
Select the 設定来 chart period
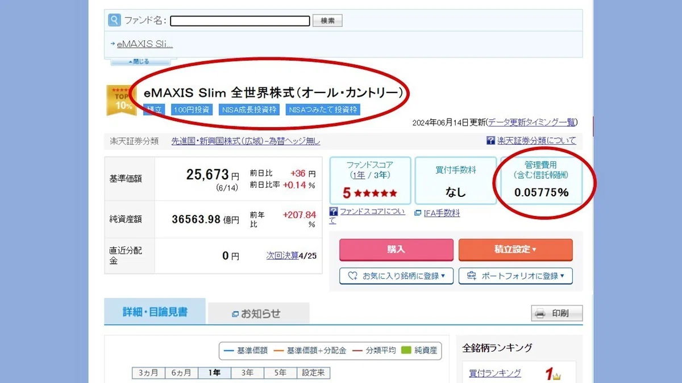(313, 373)
